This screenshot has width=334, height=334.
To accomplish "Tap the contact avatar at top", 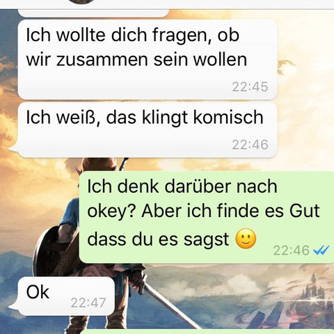I will 81,2.
